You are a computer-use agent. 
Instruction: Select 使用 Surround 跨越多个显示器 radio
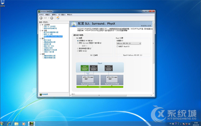[x=78, y=43]
